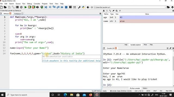Click the debugger step over icon

[x=50, y=7]
